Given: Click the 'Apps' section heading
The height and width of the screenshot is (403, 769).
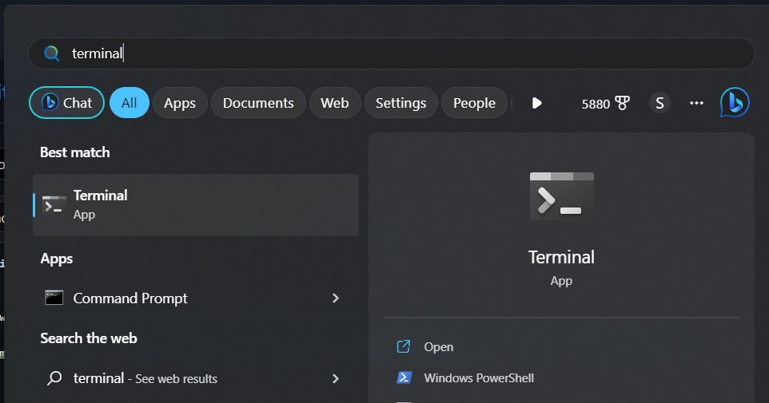Looking at the screenshot, I should tap(57, 259).
